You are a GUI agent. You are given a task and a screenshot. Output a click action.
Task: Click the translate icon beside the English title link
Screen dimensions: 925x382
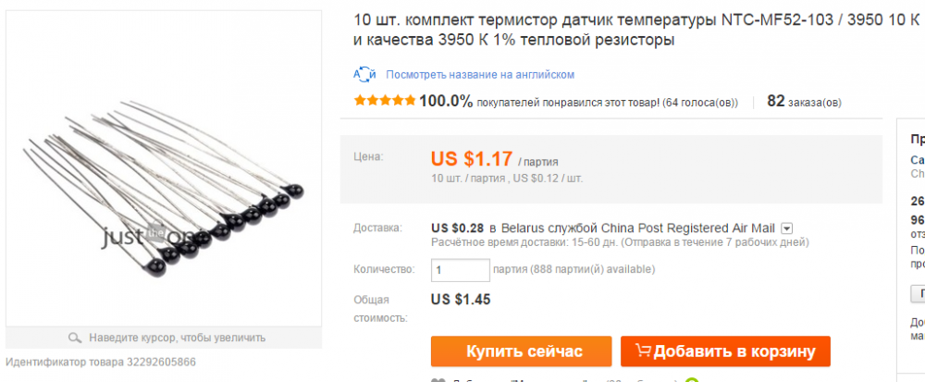click(364, 74)
